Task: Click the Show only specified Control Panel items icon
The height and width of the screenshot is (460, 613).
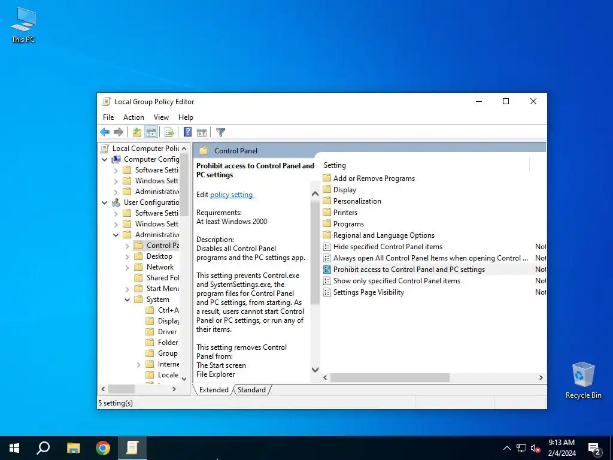Action: click(x=327, y=280)
